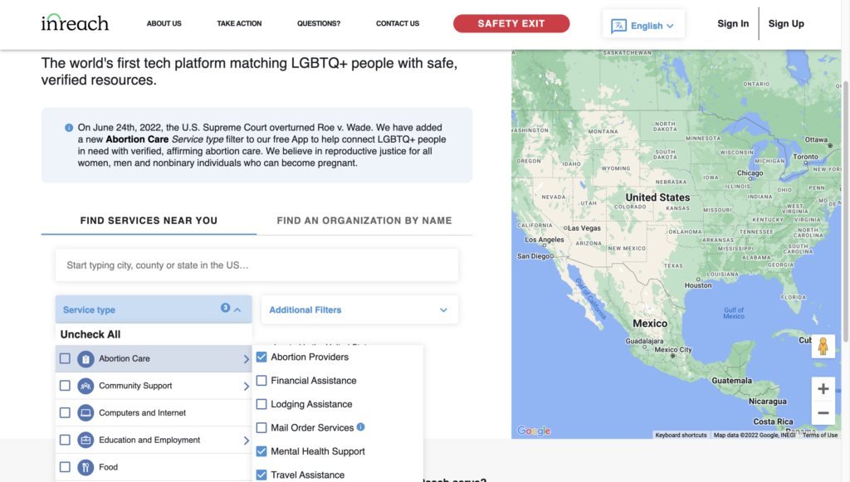The width and height of the screenshot is (850, 482).
Task: Click the InReach logo
Action: pos(75,22)
